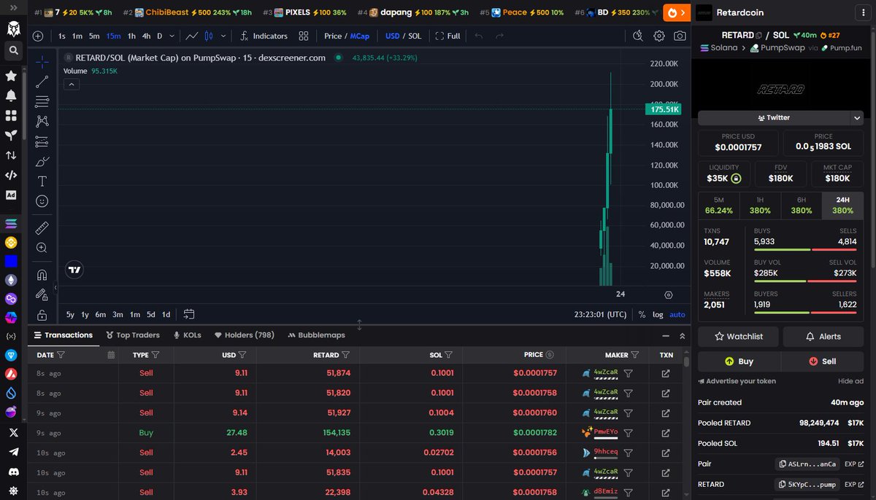Switch chart interval to 4h
The image size is (876, 500).
point(146,36)
